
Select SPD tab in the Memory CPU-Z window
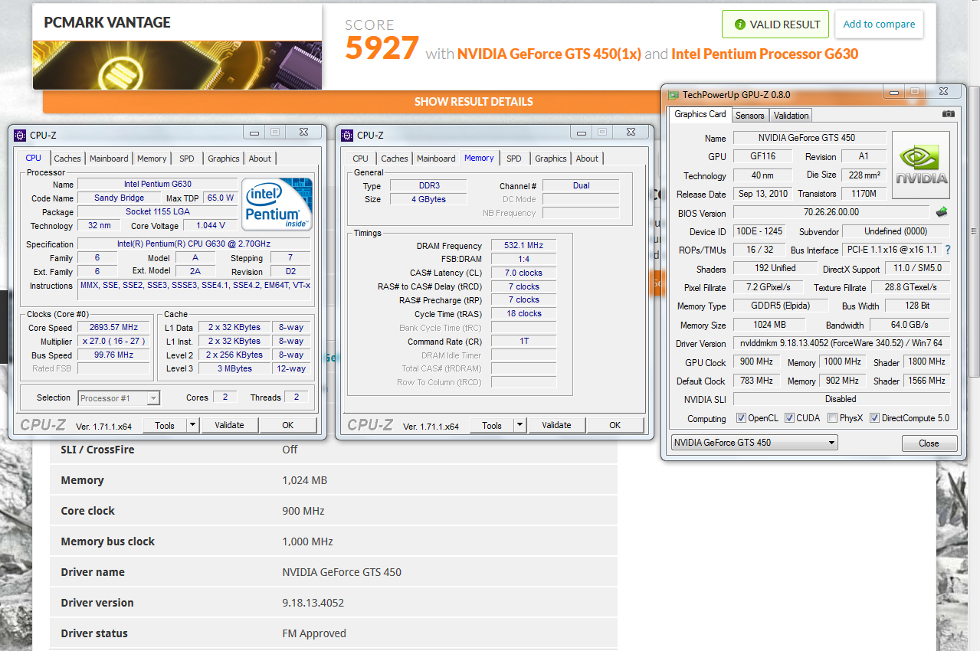(514, 159)
